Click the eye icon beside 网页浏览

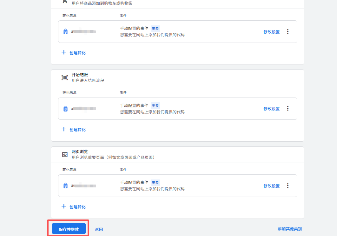65,155
